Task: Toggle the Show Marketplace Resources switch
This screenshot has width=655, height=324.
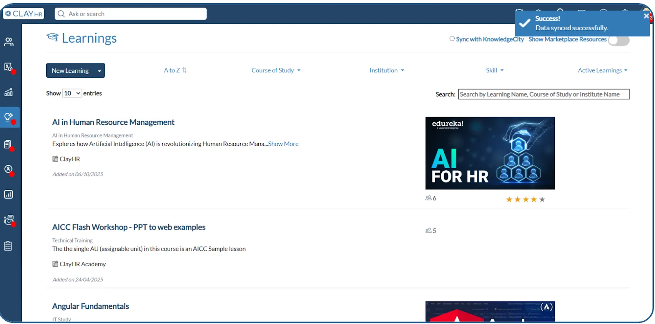Action: tap(619, 40)
